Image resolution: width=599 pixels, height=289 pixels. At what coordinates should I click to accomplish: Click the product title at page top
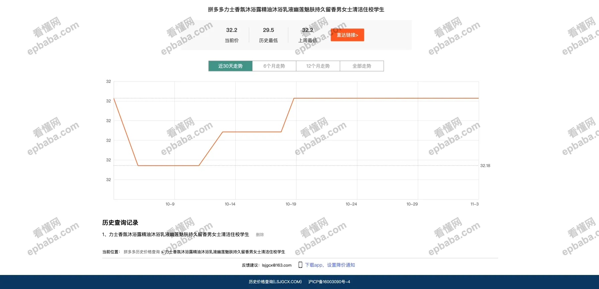click(x=296, y=10)
